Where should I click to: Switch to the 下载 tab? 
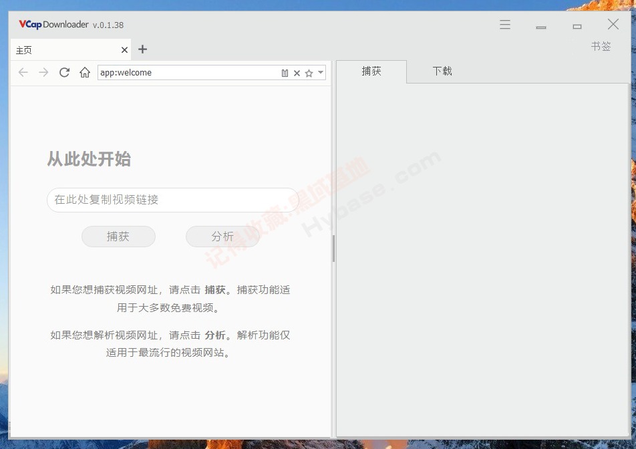442,71
